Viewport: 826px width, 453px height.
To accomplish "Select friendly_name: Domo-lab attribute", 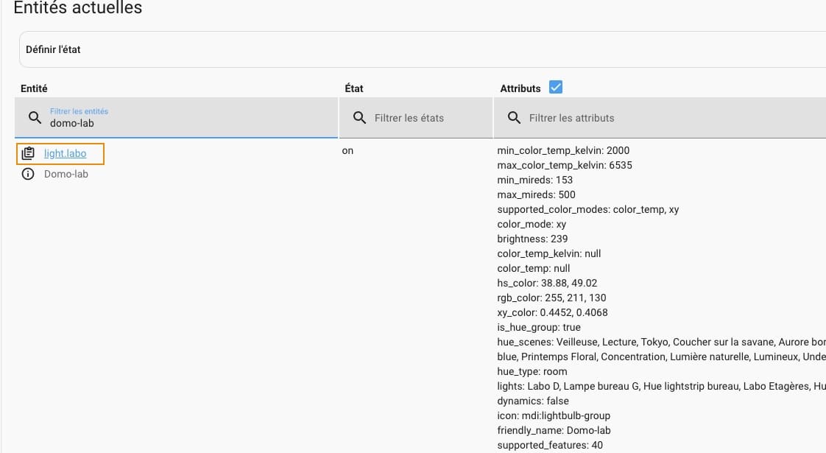I will tap(554, 432).
